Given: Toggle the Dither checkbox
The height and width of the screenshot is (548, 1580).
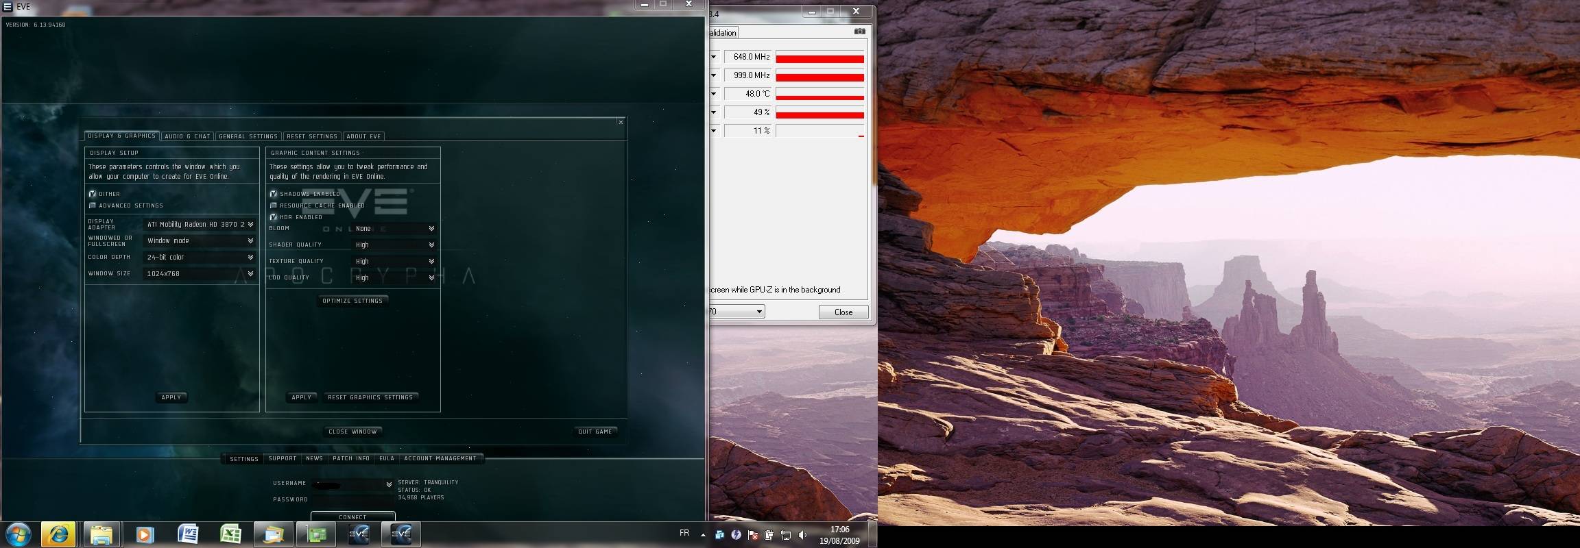Looking at the screenshot, I should 93,194.
